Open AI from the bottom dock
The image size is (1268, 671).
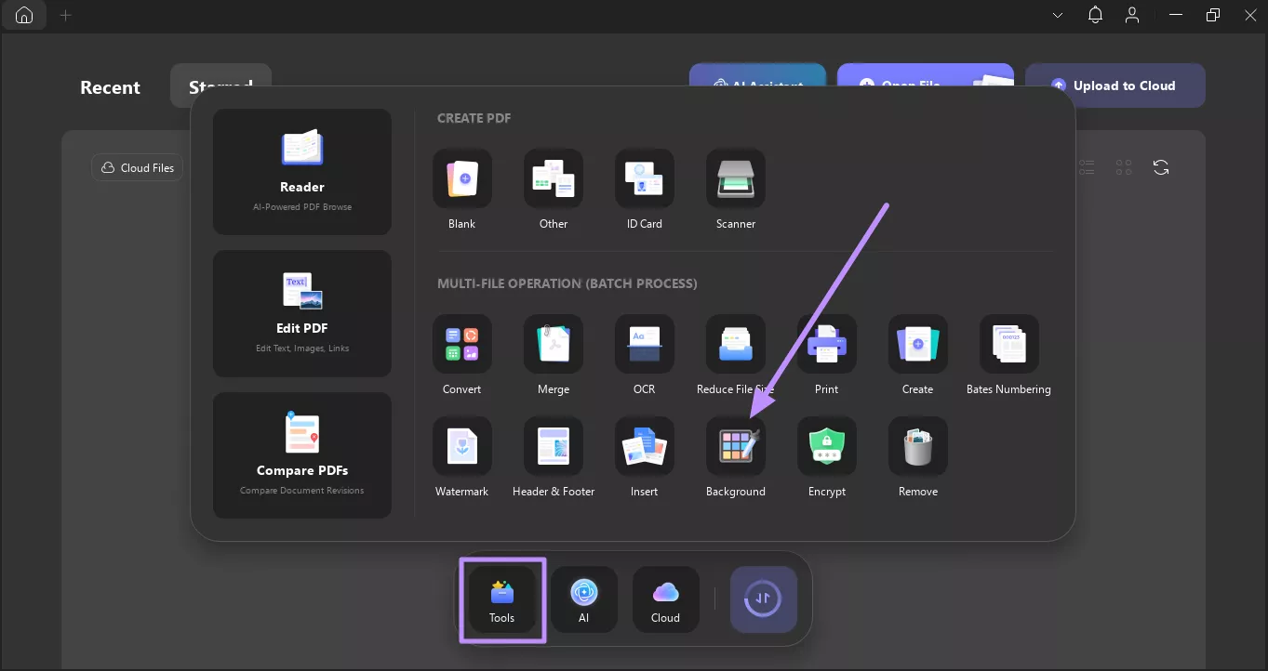click(x=584, y=599)
